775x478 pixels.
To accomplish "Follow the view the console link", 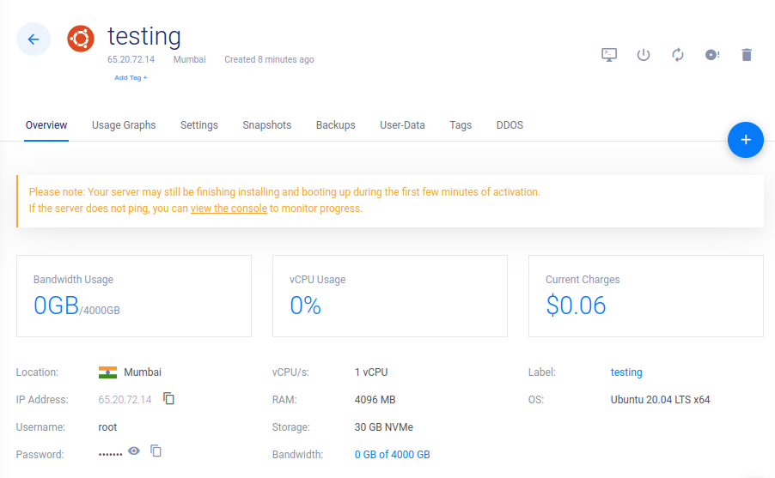I will [x=229, y=209].
